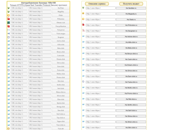The width and height of the screenshot is (174, 130).
Task: Click the green shield icon beside SeoTitan button
Action: (9, 8)
